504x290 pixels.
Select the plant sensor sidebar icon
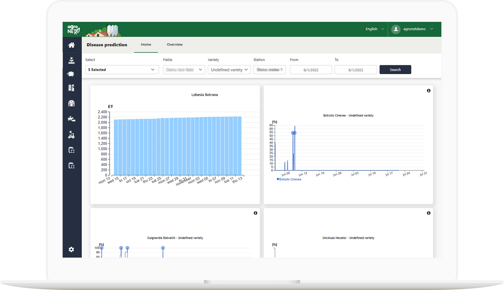pyautogui.click(x=72, y=61)
